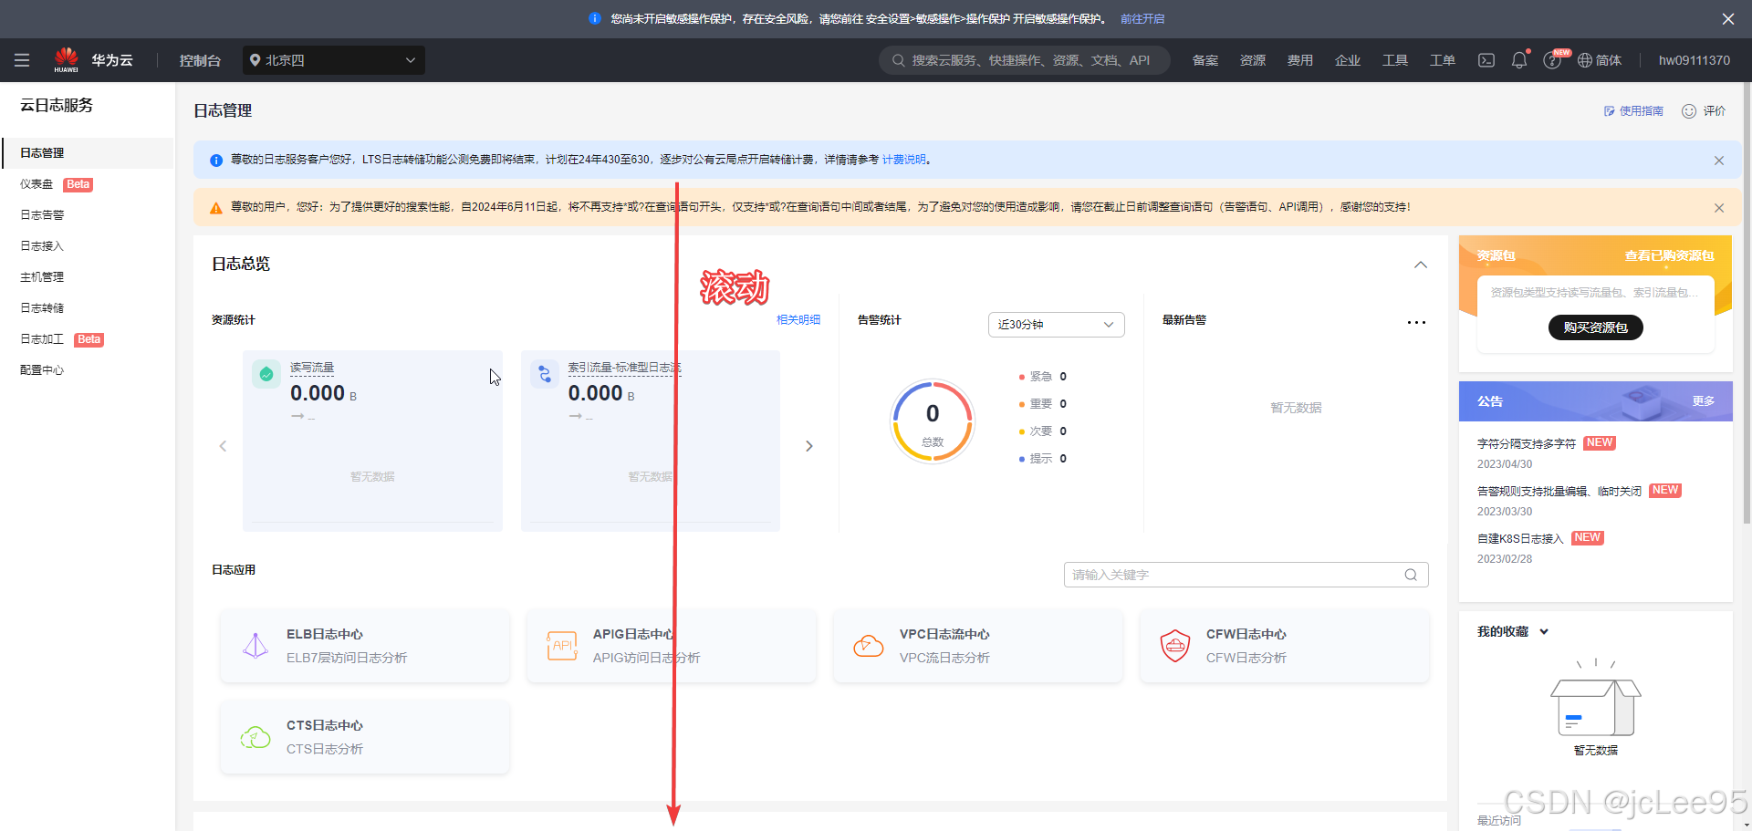
Task: Open the 工具 top menu
Action: [x=1395, y=60]
